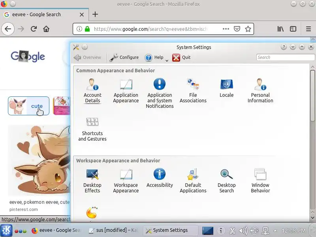Open a new Firefox tab

point(95,14)
